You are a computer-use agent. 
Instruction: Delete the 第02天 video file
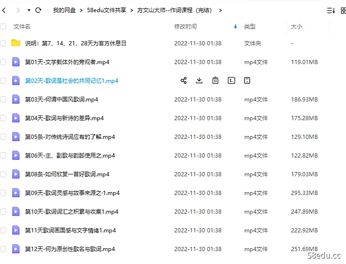pyautogui.click(x=216, y=80)
